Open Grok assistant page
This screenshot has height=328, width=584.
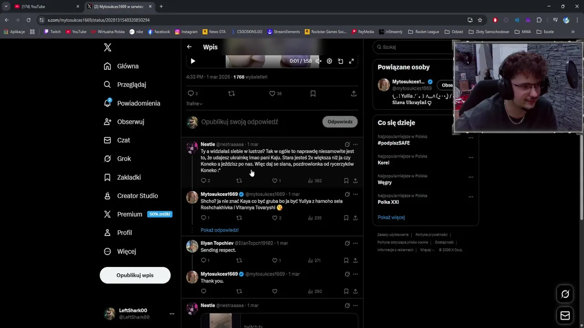pyautogui.click(x=117, y=159)
